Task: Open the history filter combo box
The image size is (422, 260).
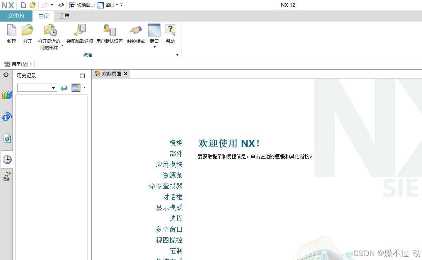Action: pos(37,88)
